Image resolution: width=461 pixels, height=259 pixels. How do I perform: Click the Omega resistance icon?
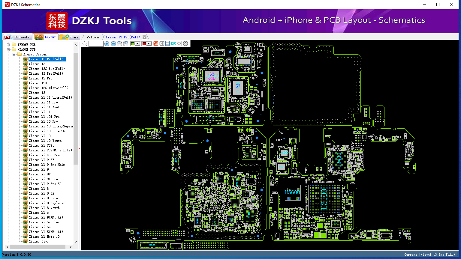click(179, 44)
